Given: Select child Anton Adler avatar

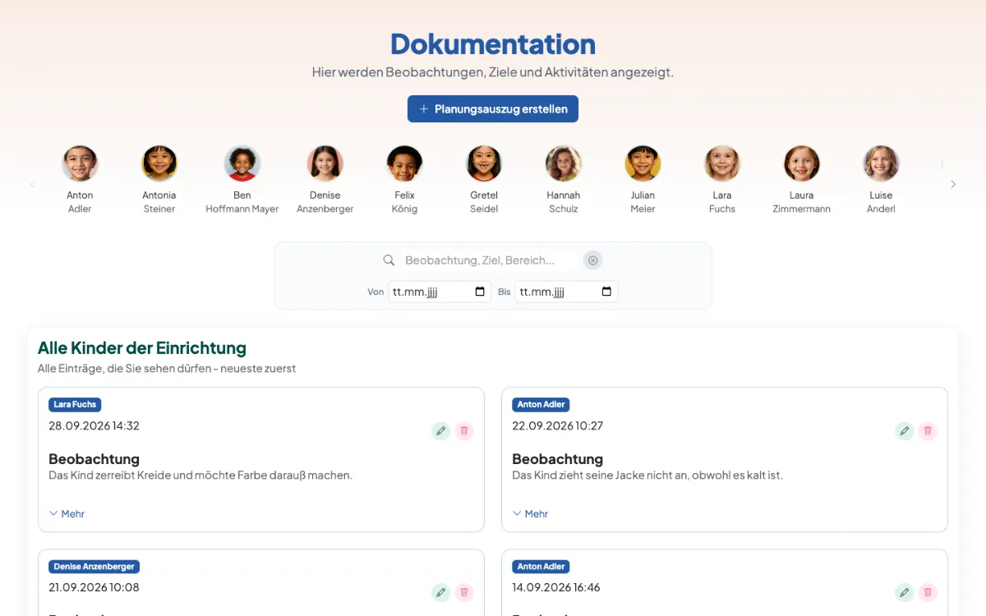Looking at the screenshot, I should click(80, 163).
